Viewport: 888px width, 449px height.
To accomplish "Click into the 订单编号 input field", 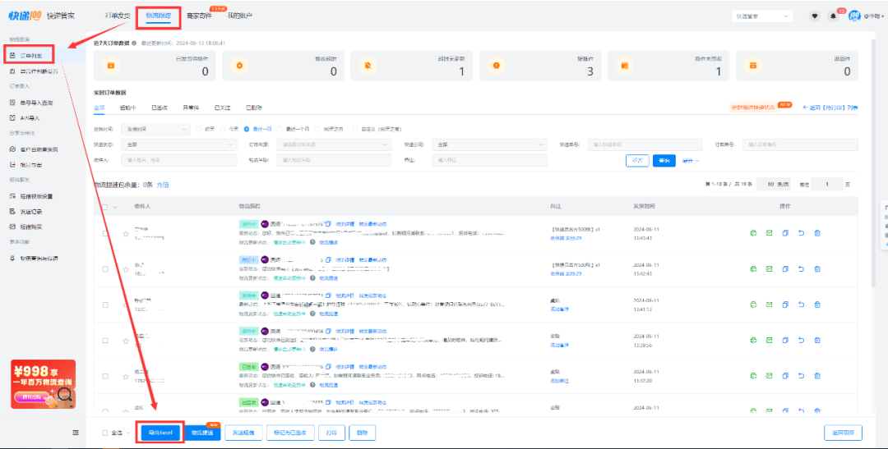I will pos(800,144).
